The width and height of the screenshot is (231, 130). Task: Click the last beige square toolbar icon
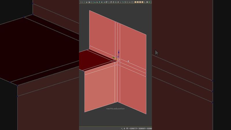tap(143, 2)
